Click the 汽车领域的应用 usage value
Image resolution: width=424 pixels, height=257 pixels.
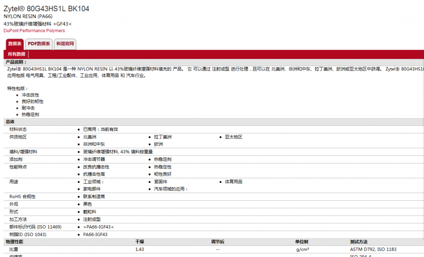click(171, 189)
